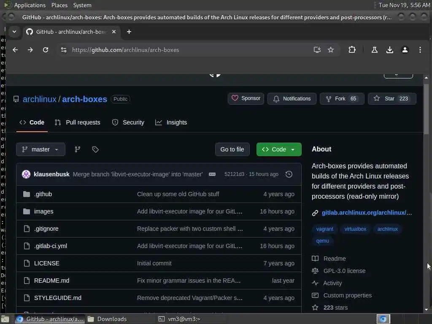
Task: Click the Go to file button
Action: click(232, 149)
